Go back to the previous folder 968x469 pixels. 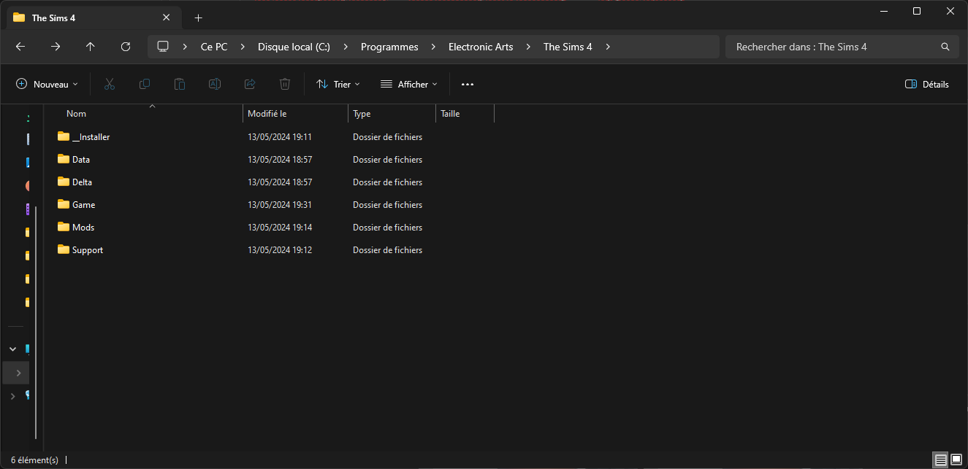(20, 47)
